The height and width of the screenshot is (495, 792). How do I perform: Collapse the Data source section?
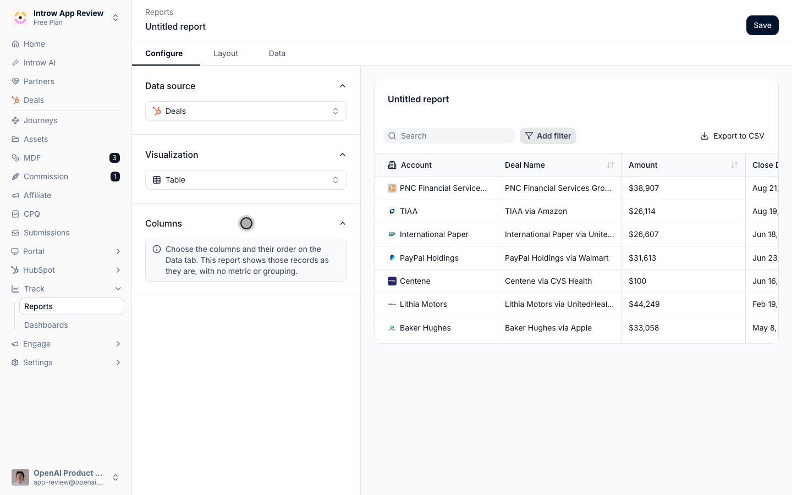[x=343, y=86]
